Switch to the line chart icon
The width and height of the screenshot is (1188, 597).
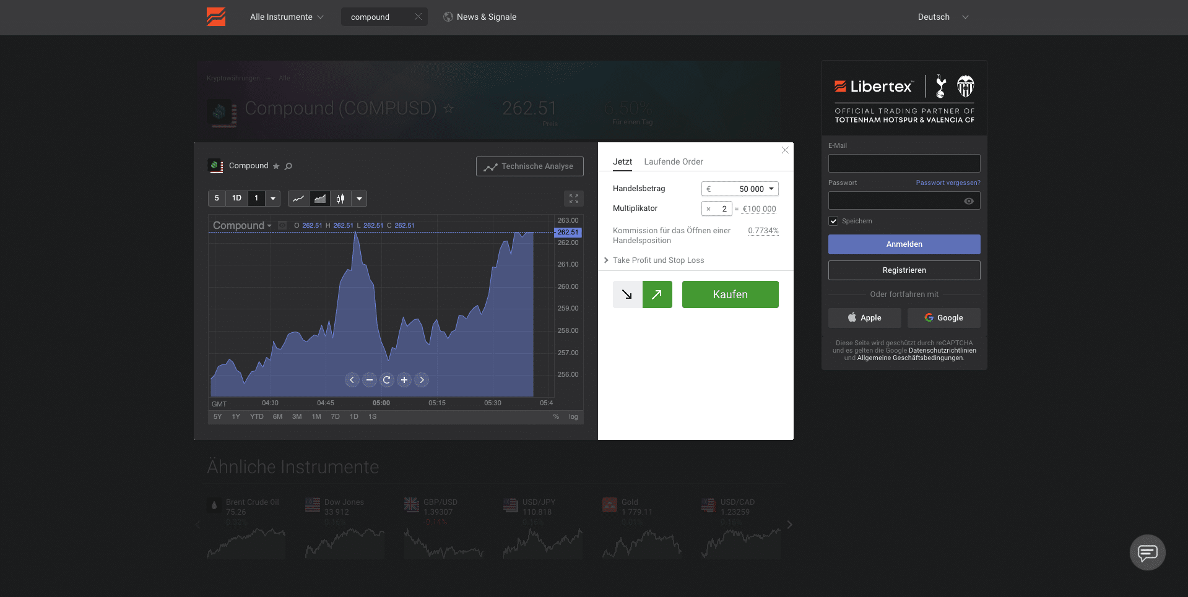298,199
